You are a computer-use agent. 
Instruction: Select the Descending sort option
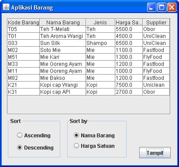(35, 147)
